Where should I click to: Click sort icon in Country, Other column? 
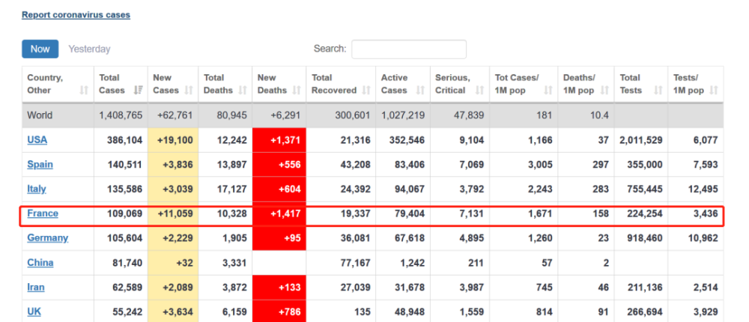[x=84, y=91]
